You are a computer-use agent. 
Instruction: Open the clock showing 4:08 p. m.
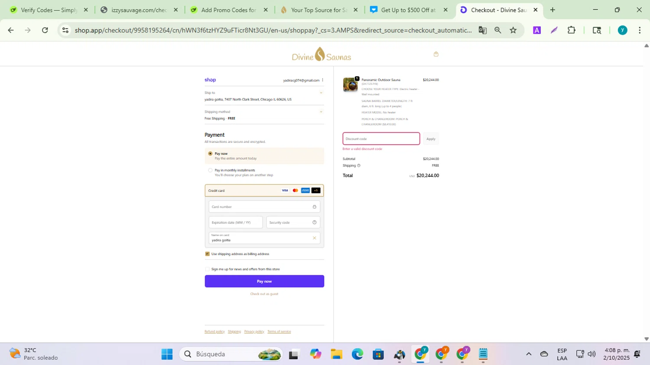[617, 354]
